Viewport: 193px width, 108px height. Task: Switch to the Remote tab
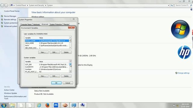pos(66,25)
